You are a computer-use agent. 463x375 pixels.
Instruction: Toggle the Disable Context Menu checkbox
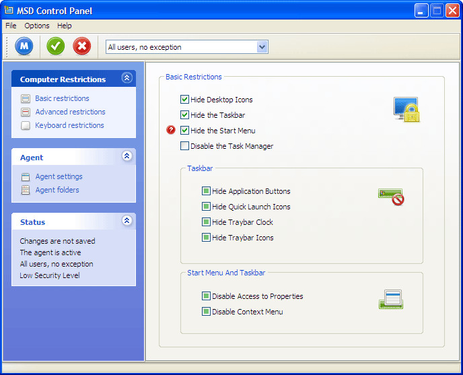[206, 312]
